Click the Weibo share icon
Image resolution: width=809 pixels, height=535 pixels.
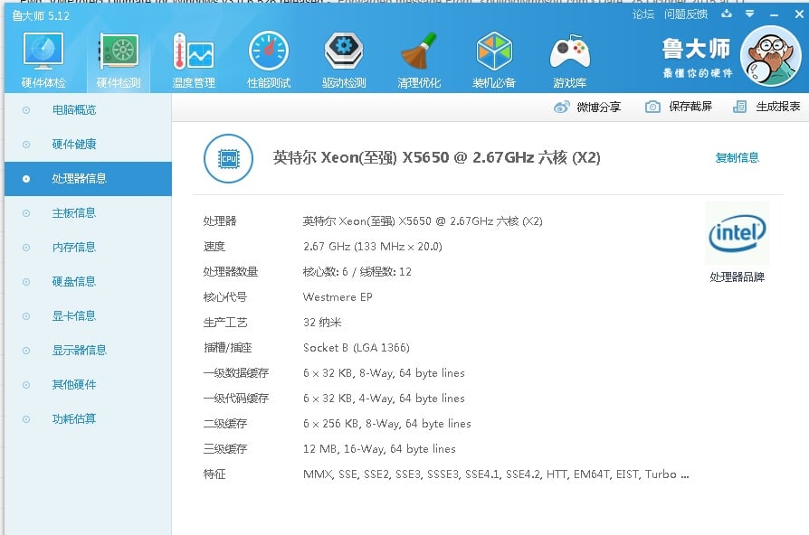(561, 107)
